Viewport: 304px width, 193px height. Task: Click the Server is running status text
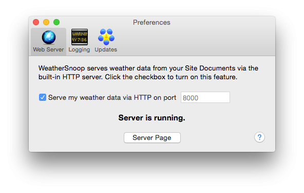pos(152,118)
